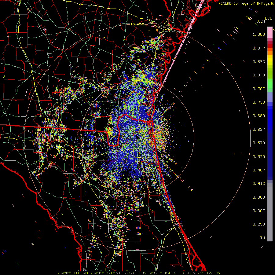The image size is (275, 275).
Task: Click the 0.787 scale value
Action: pyautogui.click(x=259, y=89)
